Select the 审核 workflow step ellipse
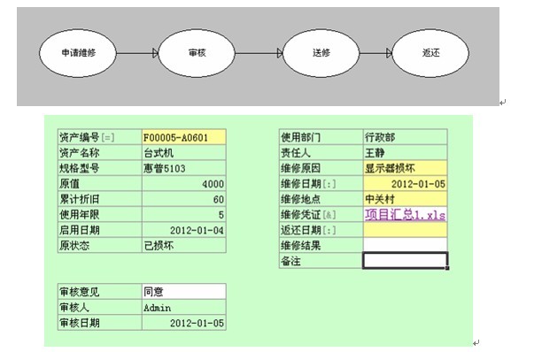The width and height of the screenshot is (534, 352). 197,53
